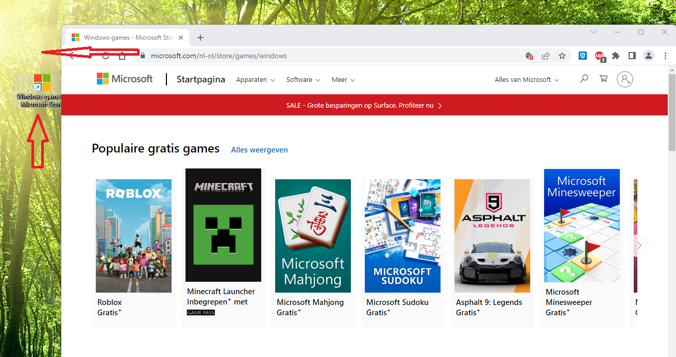676x357 pixels.
Task: Open the Chrome profile avatar
Action: tap(649, 56)
